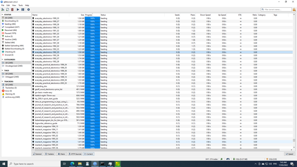The image size is (297, 167).
Task: Filter by Stalled Uploading (464)
Action: coord(14,46)
